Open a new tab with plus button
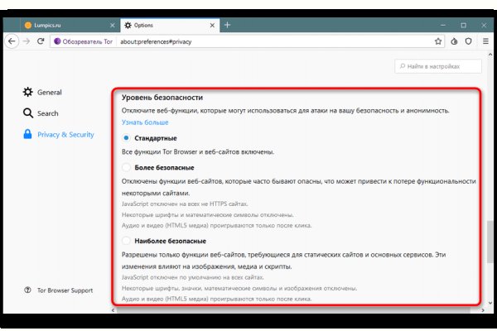 click(x=227, y=25)
